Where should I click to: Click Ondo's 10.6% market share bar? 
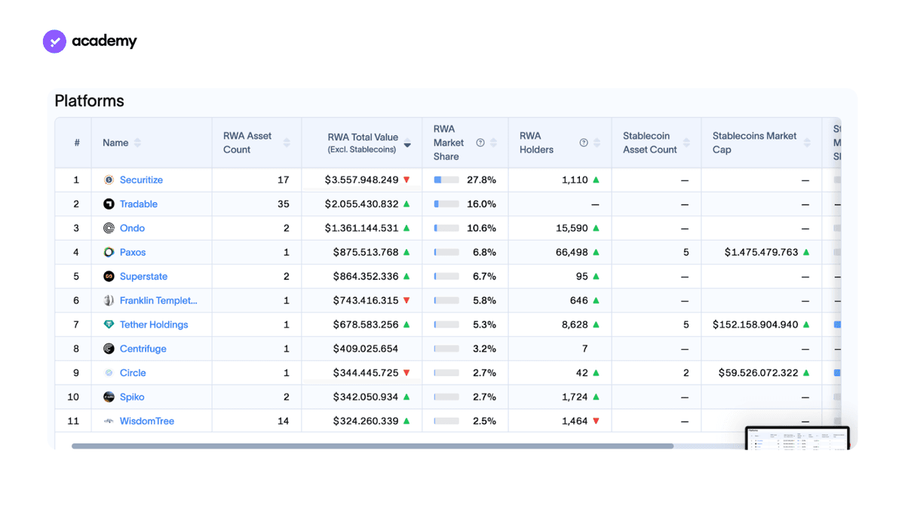(x=446, y=228)
